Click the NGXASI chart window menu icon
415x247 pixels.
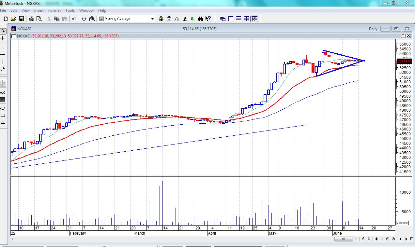(13, 29)
